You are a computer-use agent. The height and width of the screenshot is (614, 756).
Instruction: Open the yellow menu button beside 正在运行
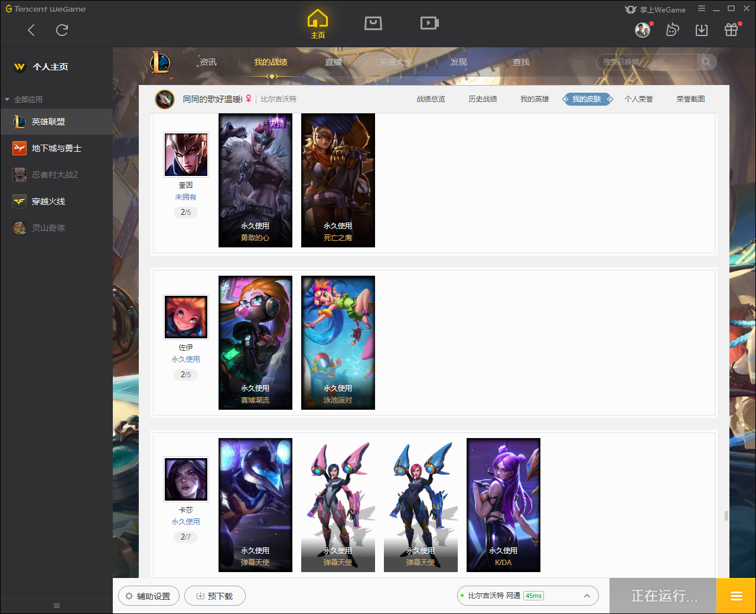tap(736, 596)
